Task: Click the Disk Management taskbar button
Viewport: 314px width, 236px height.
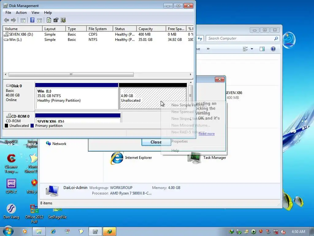Action: pyautogui.click(x=95, y=231)
